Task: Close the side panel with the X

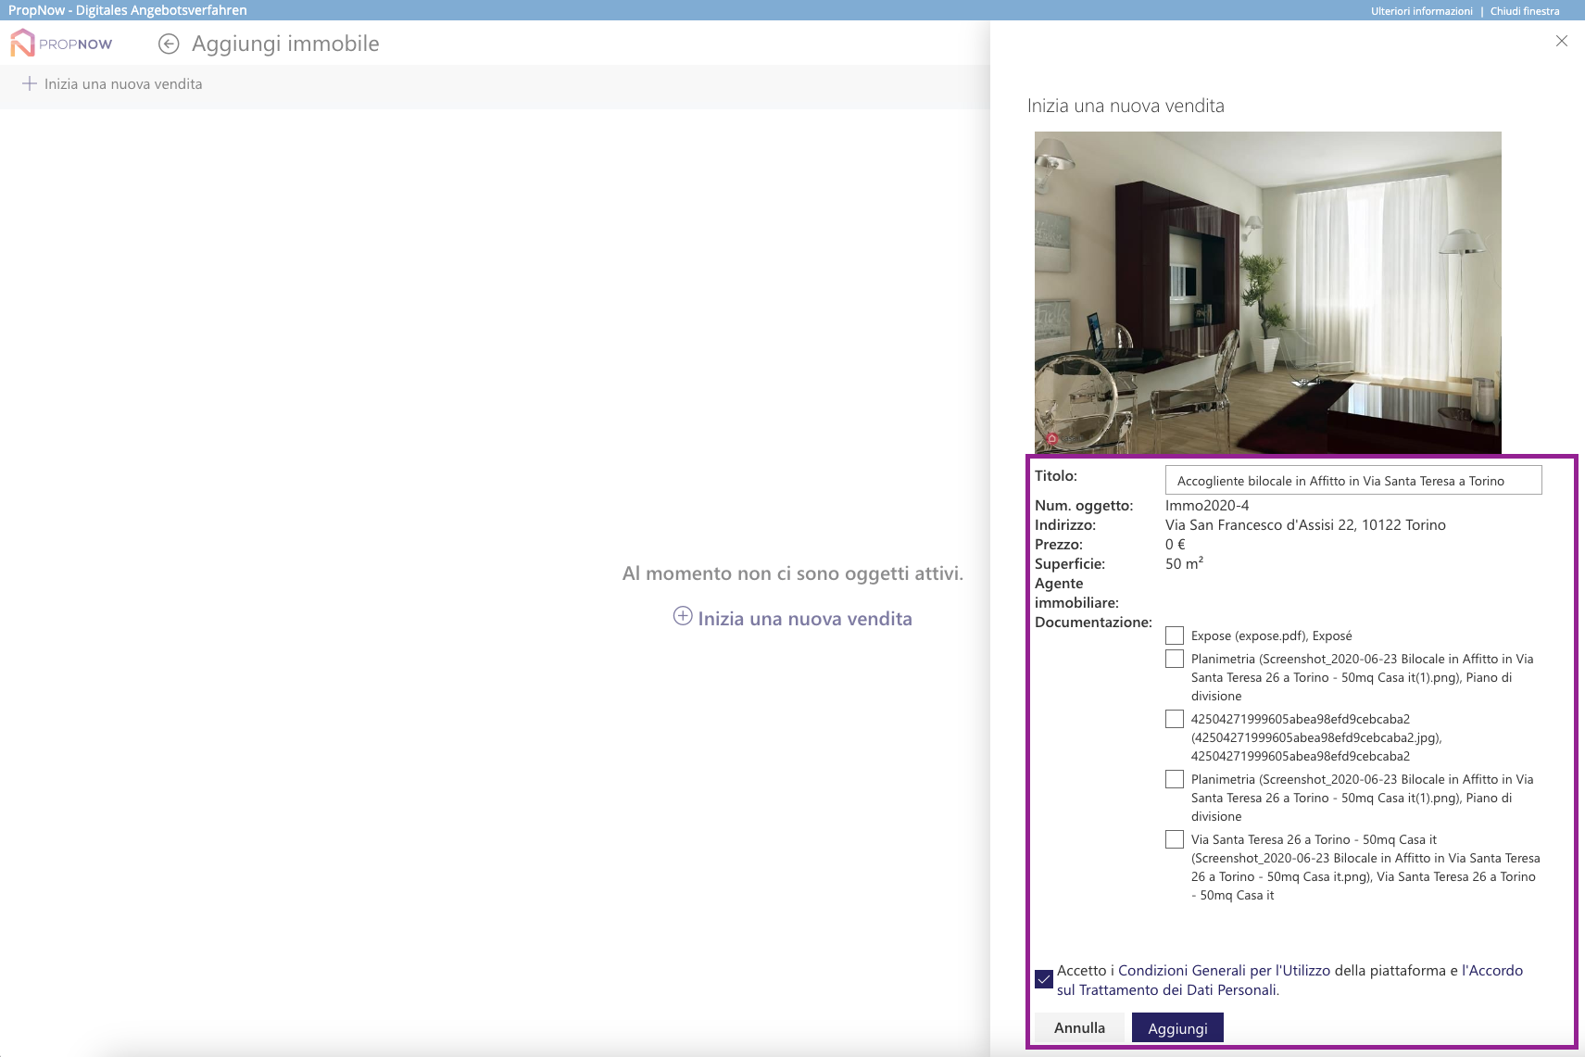Action: [1562, 41]
